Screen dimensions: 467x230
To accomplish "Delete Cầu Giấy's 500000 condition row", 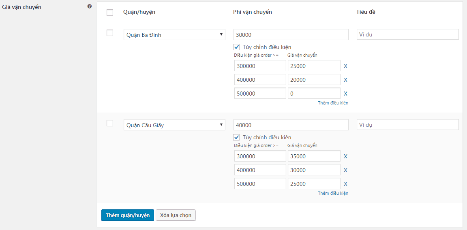I will pyautogui.click(x=345, y=184).
